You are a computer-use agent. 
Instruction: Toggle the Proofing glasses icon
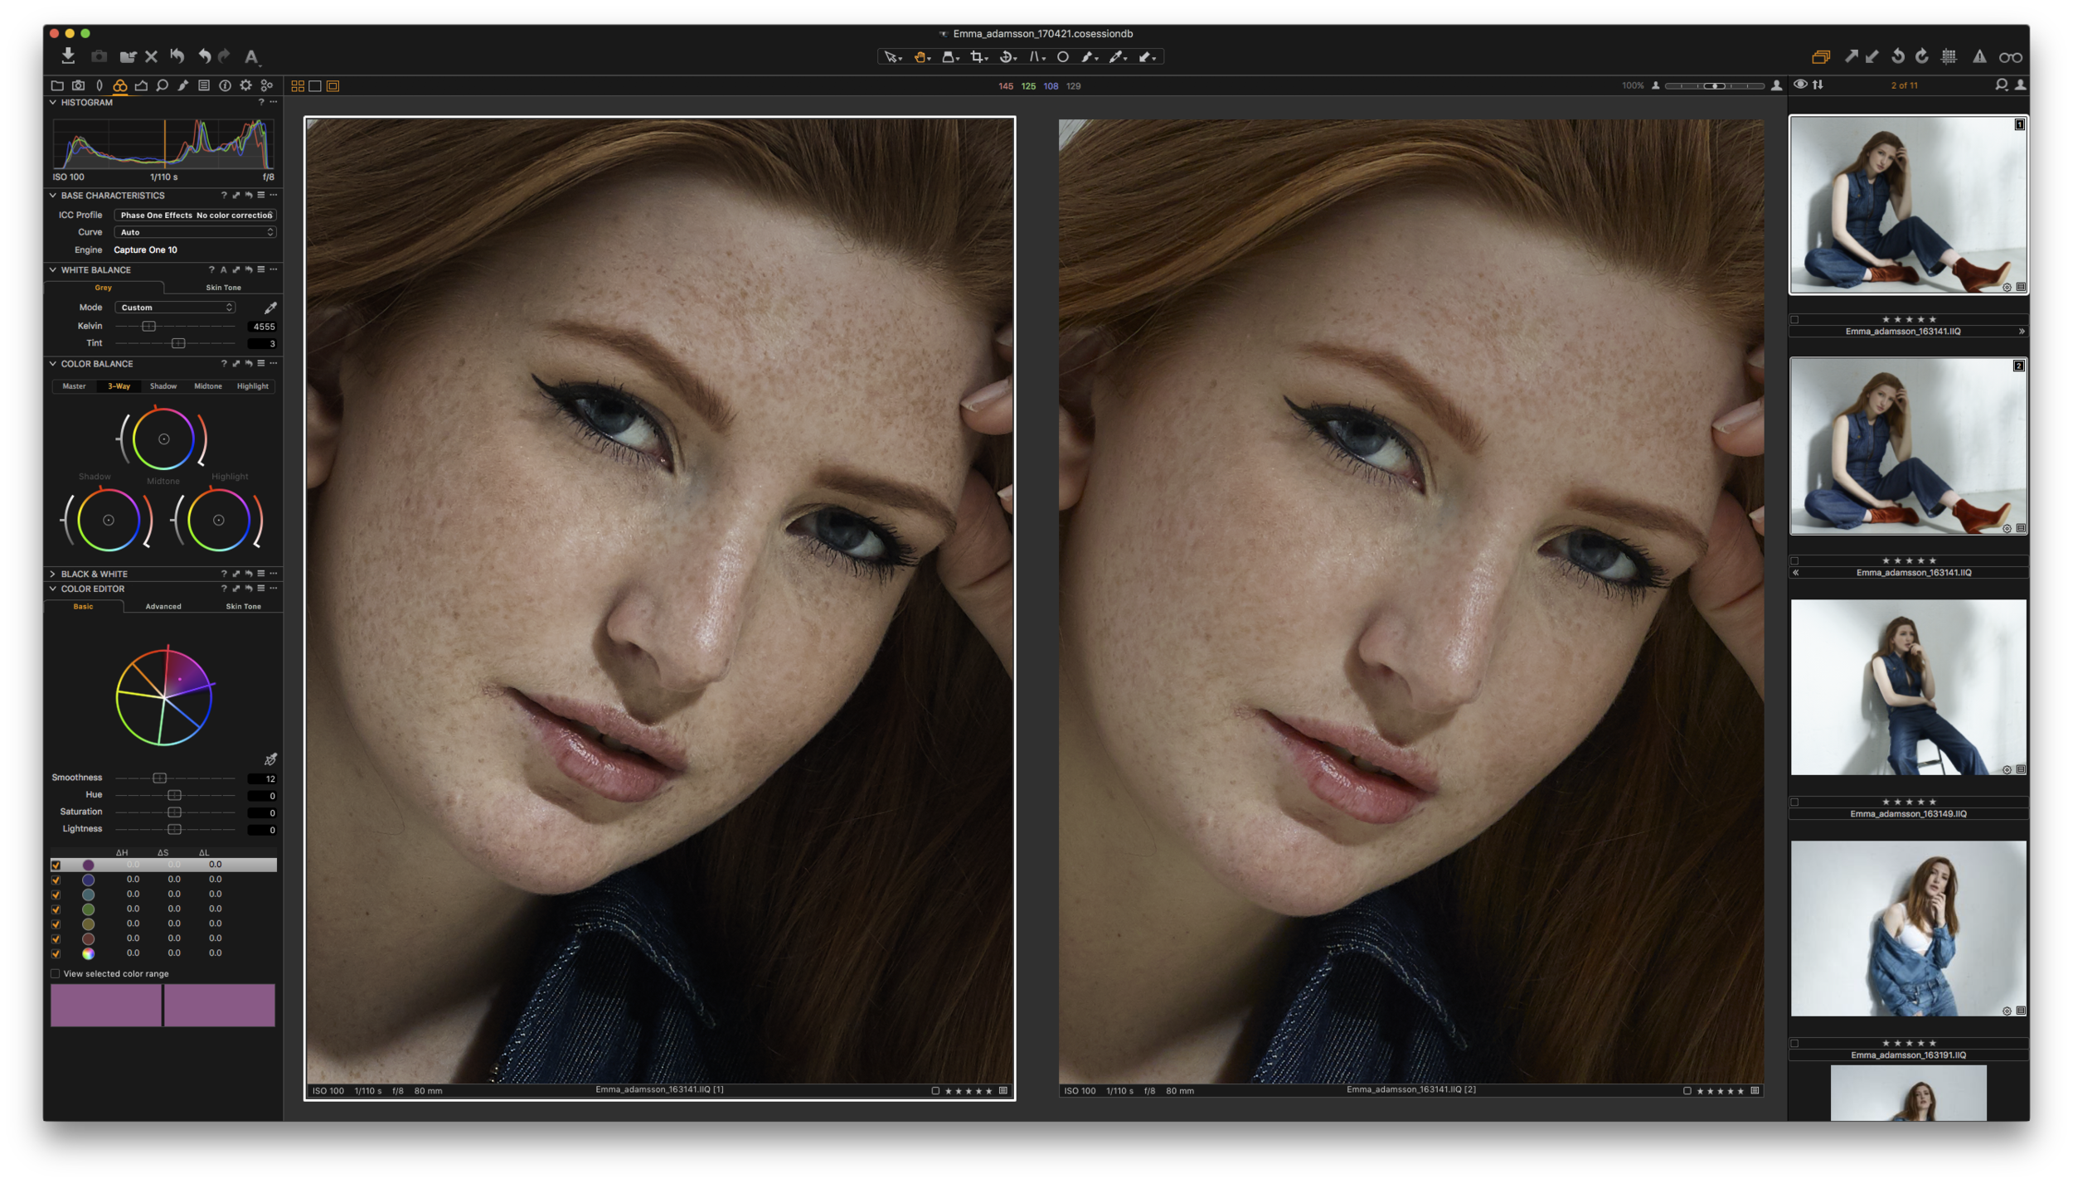tap(2010, 57)
